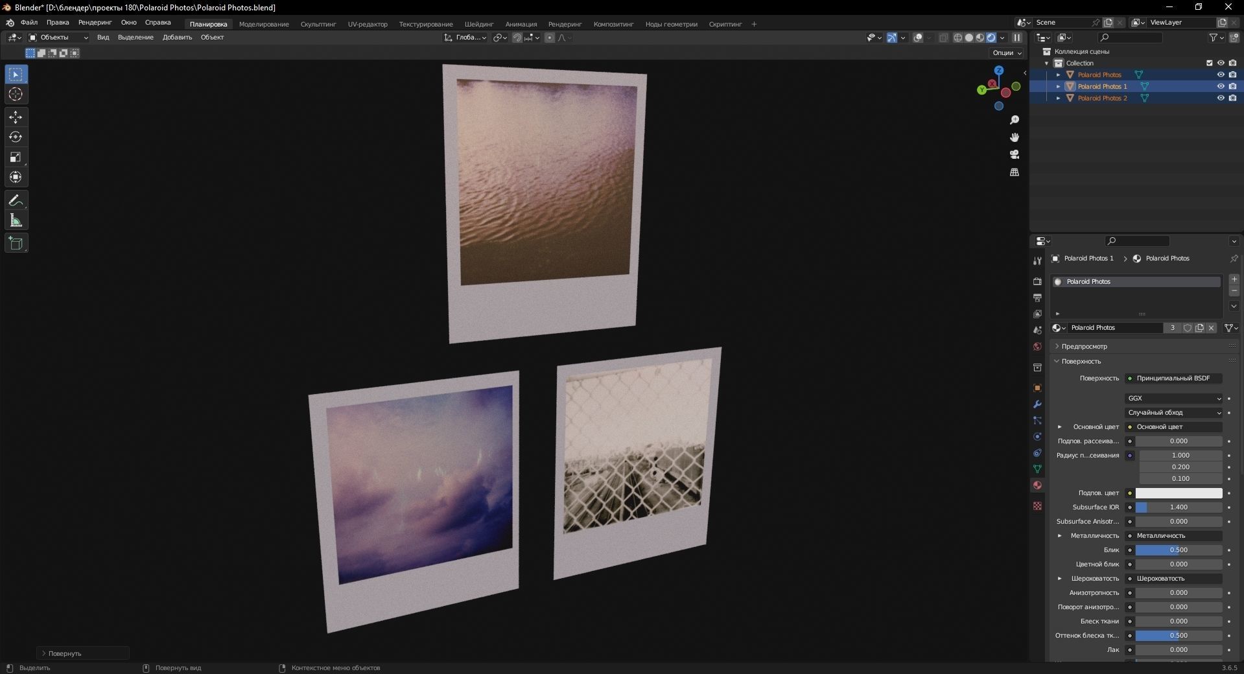The image size is (1244, 674).
Task: Remove the selected material slot
Action: 1234,291
